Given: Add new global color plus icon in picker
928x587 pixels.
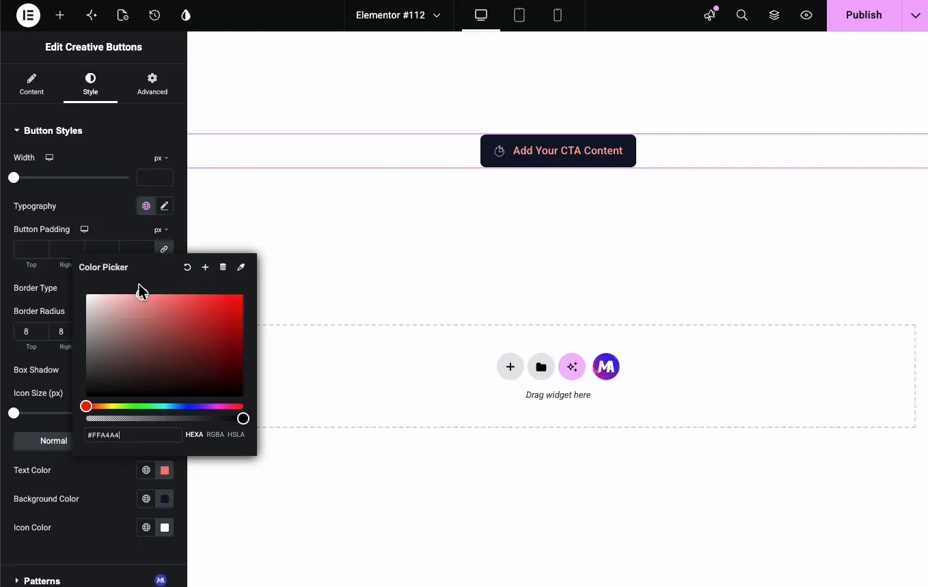Looking at the screenshot, I should [205, 267].
